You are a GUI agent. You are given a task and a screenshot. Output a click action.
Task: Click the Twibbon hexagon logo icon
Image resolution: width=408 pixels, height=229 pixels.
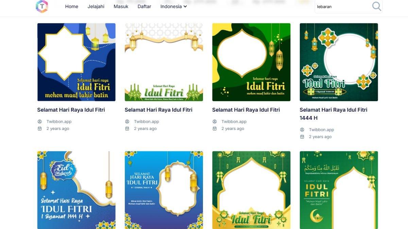42,6
